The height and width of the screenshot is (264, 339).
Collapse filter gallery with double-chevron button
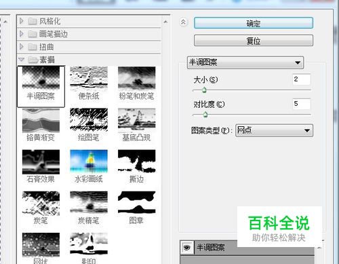click(x=183, y=22)
